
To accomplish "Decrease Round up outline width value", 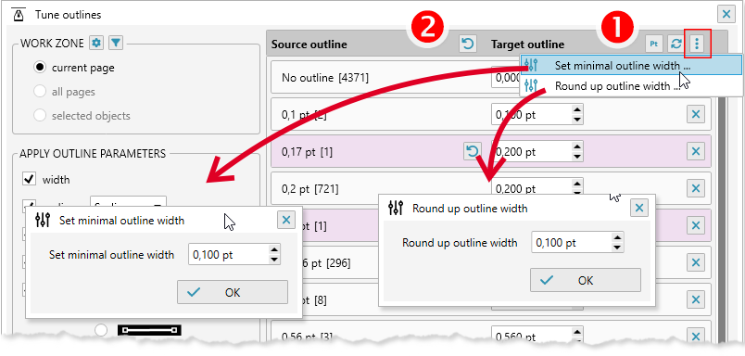I will [617, 248].
